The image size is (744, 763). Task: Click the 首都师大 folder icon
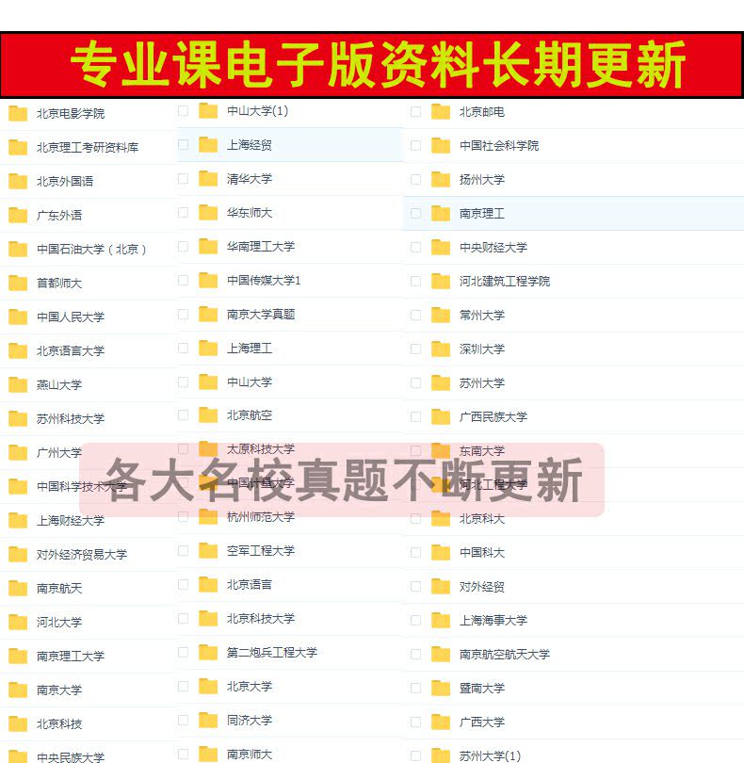click(x=18, y=283)
